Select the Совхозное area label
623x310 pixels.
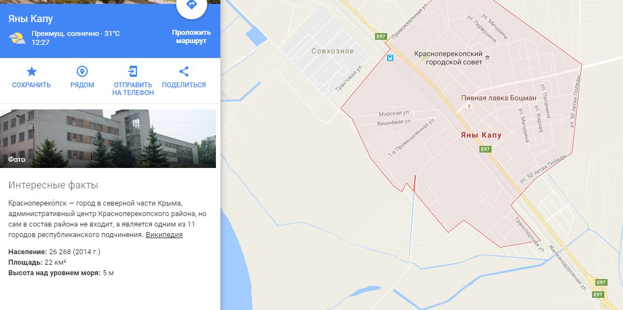[x=332, y=51]
